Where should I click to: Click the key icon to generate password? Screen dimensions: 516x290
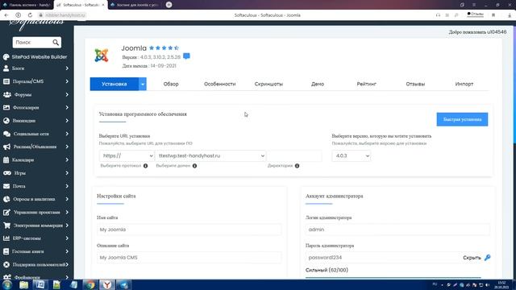pos(487,258)
